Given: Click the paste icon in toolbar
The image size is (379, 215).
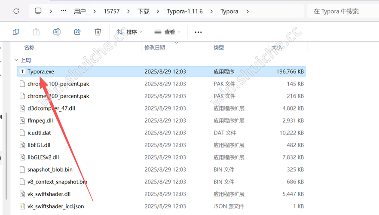Looking at the screenshot, I should 36,32.
